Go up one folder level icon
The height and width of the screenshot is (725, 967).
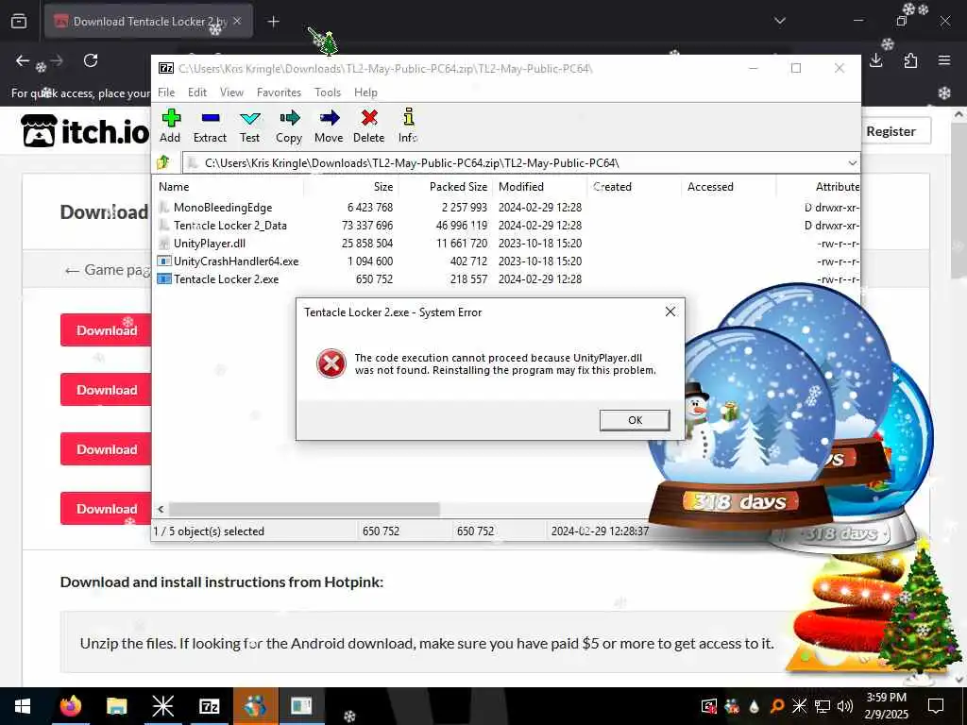[163, 162]
